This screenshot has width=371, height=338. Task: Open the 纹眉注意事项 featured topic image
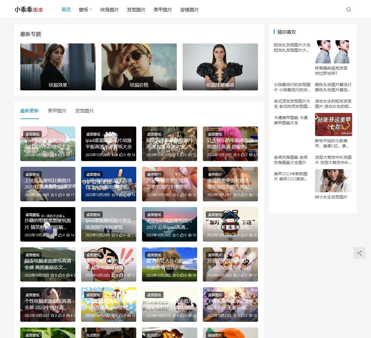pyautogui.click(x=220, y=67)
